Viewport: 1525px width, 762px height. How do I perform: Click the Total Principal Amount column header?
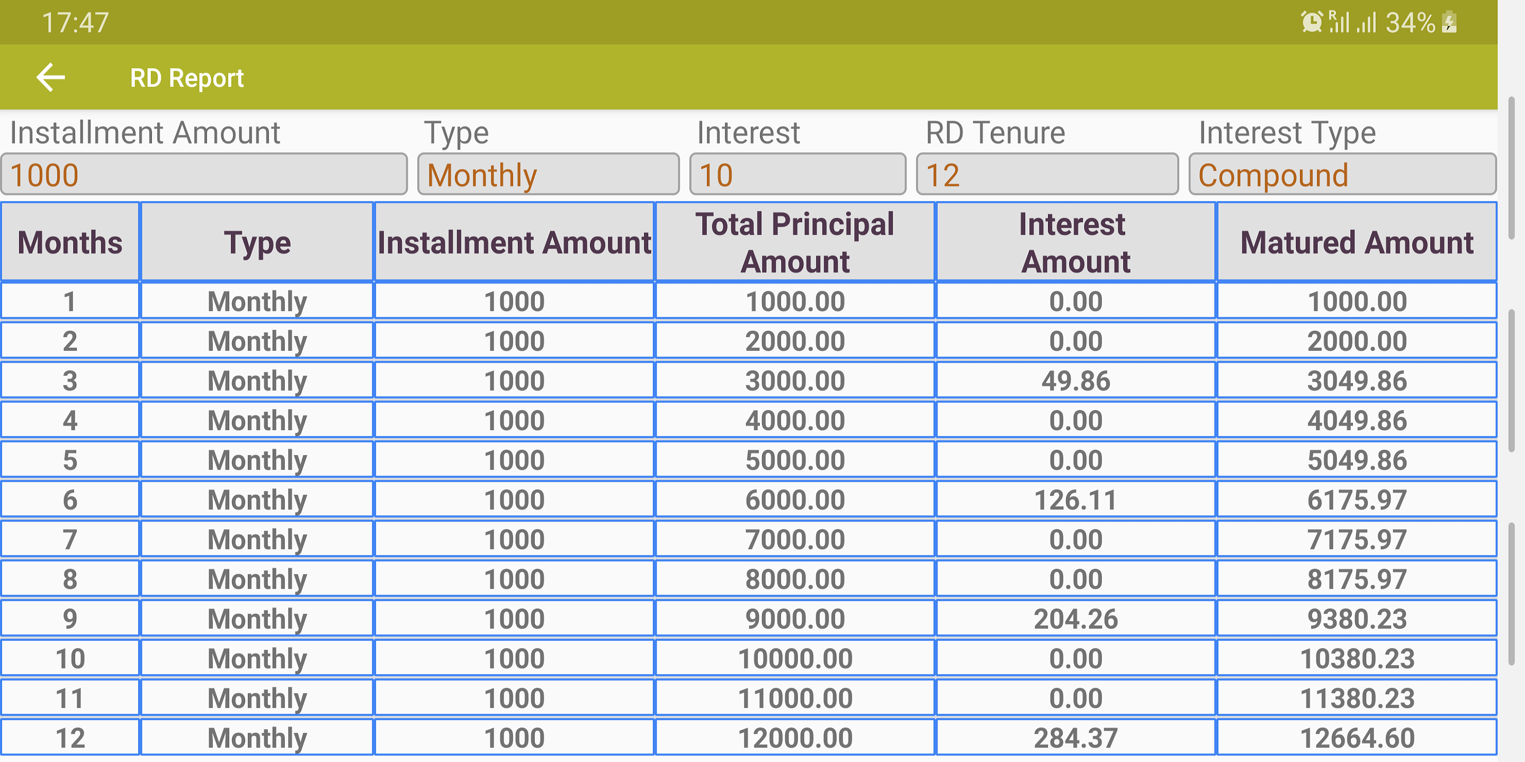(795, 242)
